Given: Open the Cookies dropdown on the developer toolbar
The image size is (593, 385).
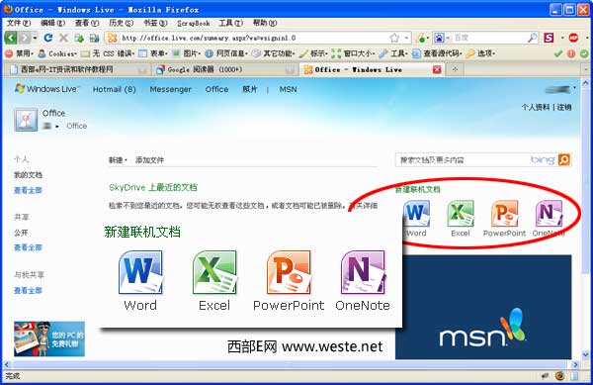Looking at the screenshot, I should click(x=58, y=53).
